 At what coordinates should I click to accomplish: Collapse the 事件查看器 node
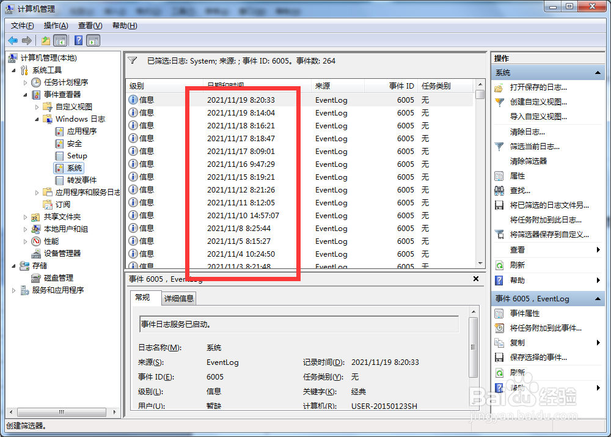click(25, 95)
